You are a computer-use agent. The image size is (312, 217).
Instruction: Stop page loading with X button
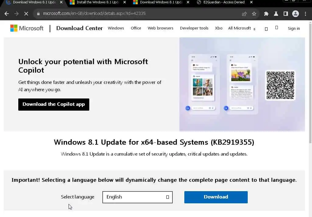pos(26,14)
